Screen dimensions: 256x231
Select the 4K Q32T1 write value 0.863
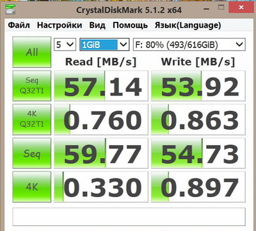point(198,119)
